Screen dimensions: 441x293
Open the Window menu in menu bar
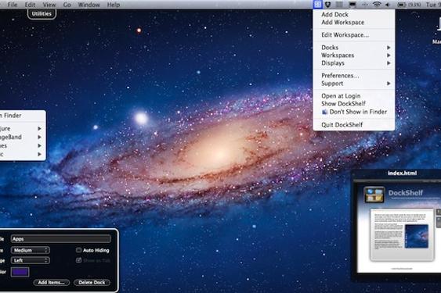(89, 5)
